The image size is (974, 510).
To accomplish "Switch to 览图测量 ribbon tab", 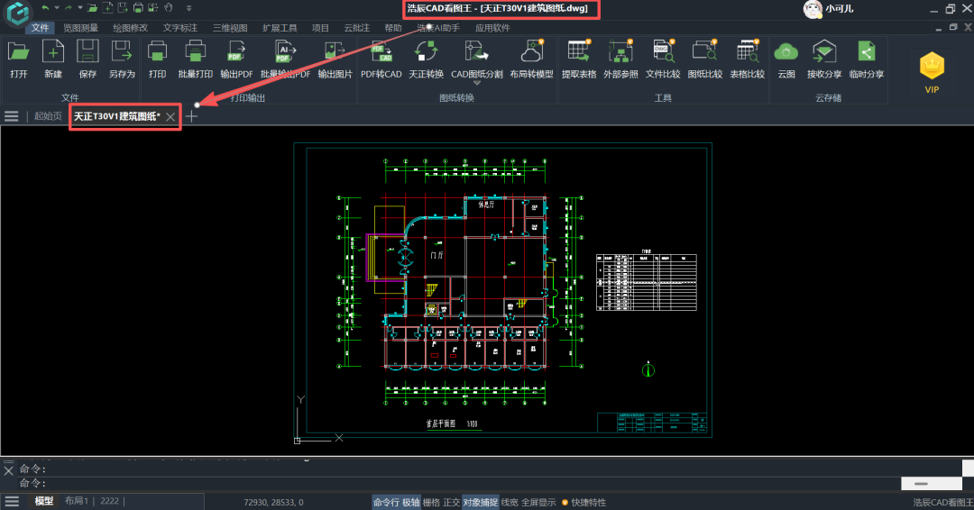I will pos(81,28).
